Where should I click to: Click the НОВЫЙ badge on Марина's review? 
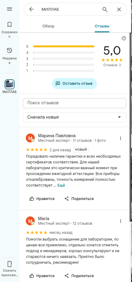point(81,150)
